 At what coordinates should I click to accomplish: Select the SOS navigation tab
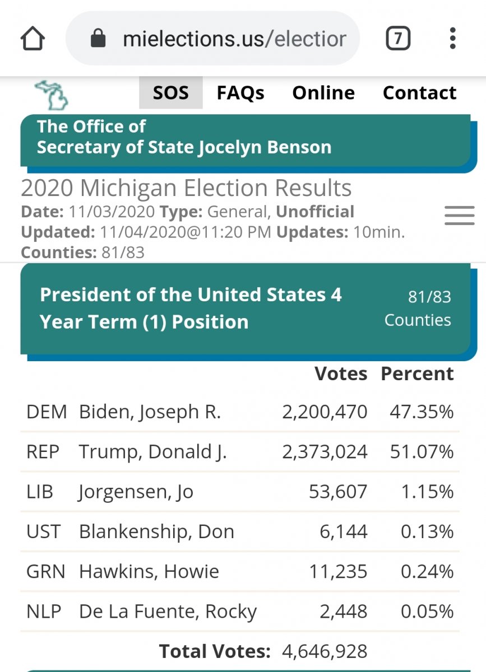coord(170,93)
